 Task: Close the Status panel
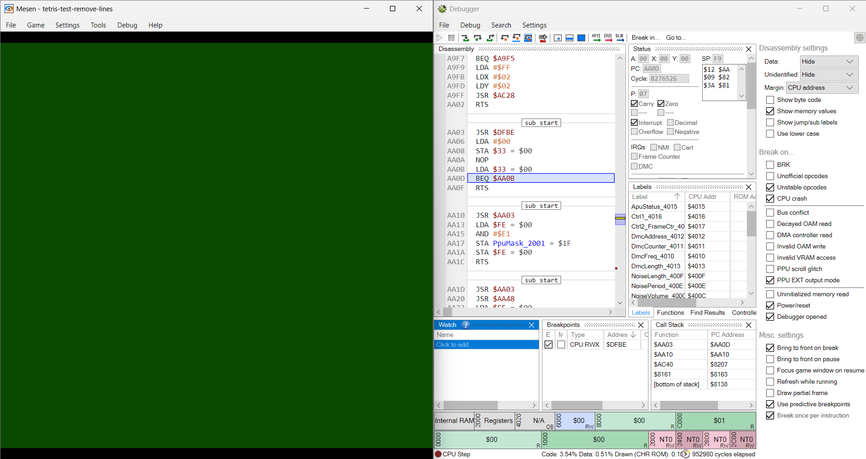click(x=749, y=49)
